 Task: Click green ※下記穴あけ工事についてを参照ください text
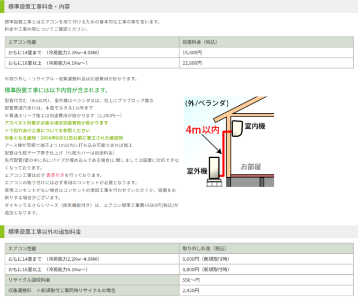(x=40, y=130)
